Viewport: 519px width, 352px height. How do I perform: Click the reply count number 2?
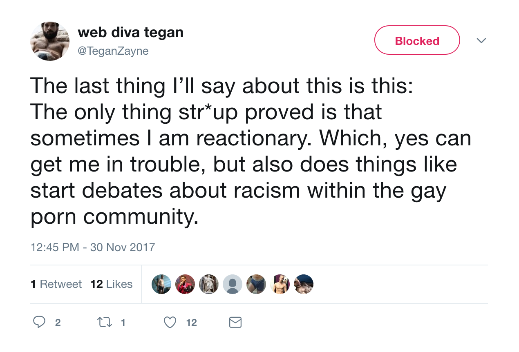(58, 323)
